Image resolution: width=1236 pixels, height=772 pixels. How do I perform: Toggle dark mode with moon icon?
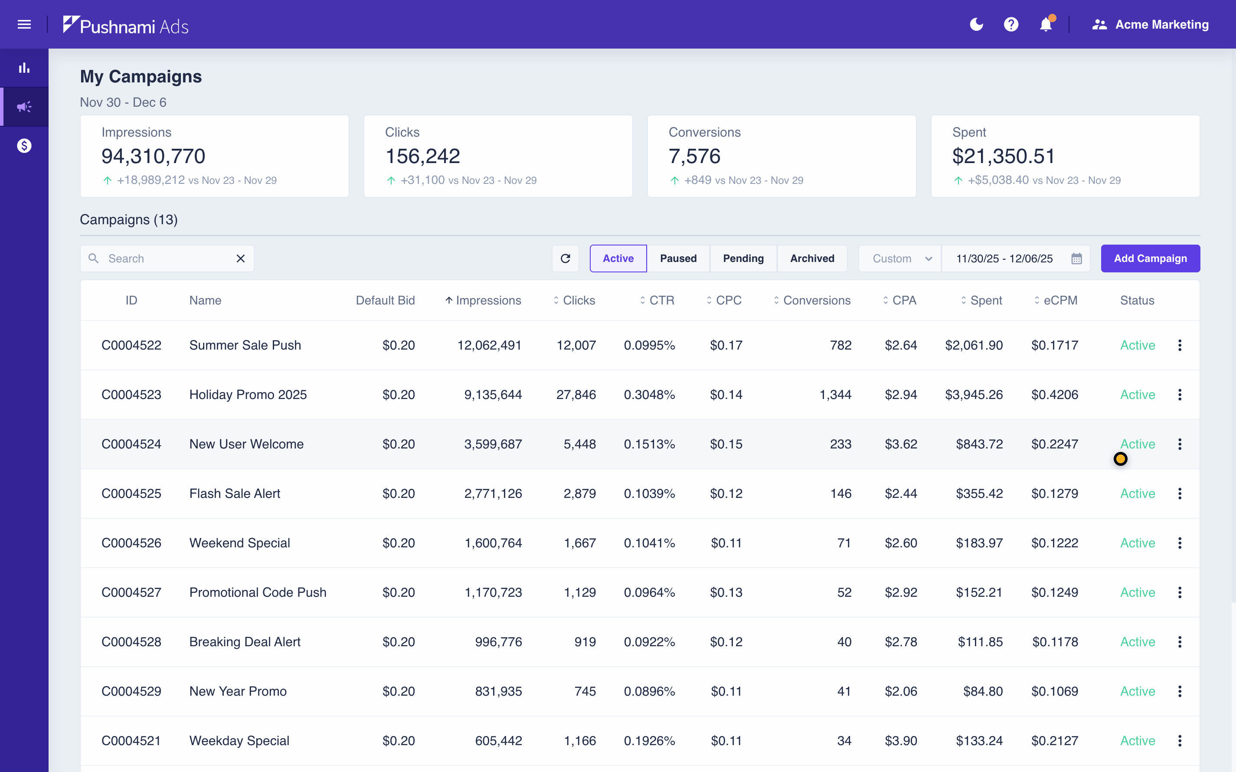(x=976, y=25)
